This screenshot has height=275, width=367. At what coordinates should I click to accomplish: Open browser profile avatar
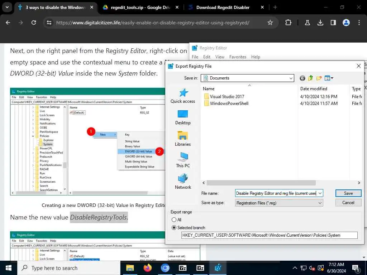[346, 23]
